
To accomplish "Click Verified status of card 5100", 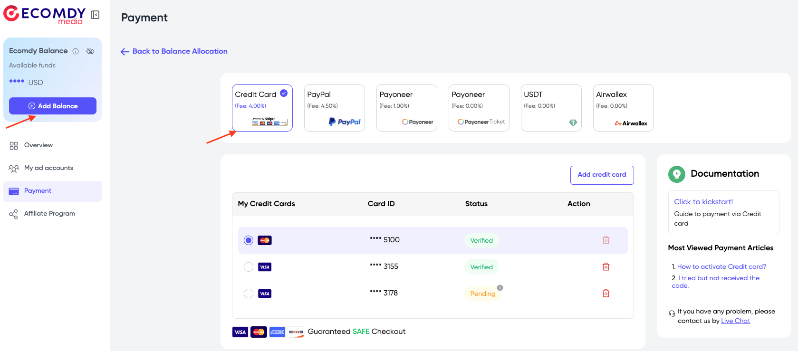I will click(481, 240).
